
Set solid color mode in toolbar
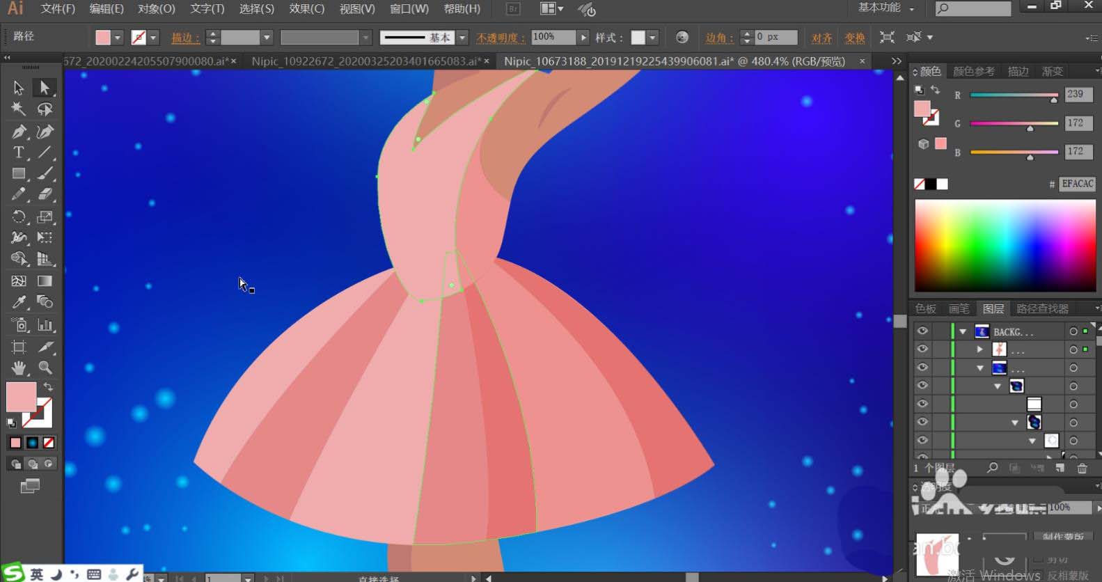click(15, 443)
